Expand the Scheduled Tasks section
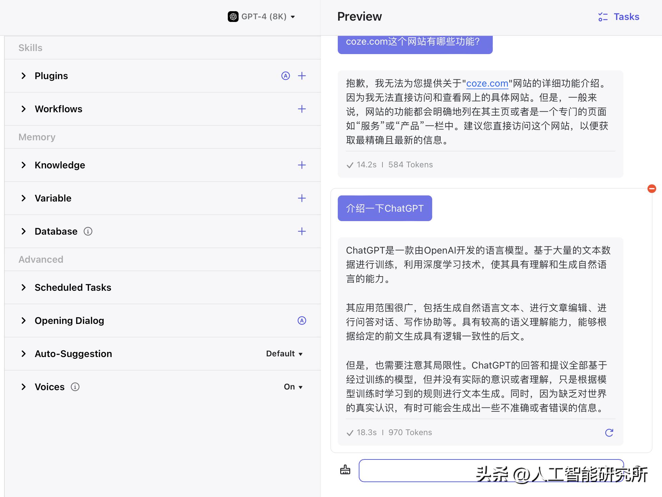This screenshot has width=662, height=497. click(x=23, y=287)
